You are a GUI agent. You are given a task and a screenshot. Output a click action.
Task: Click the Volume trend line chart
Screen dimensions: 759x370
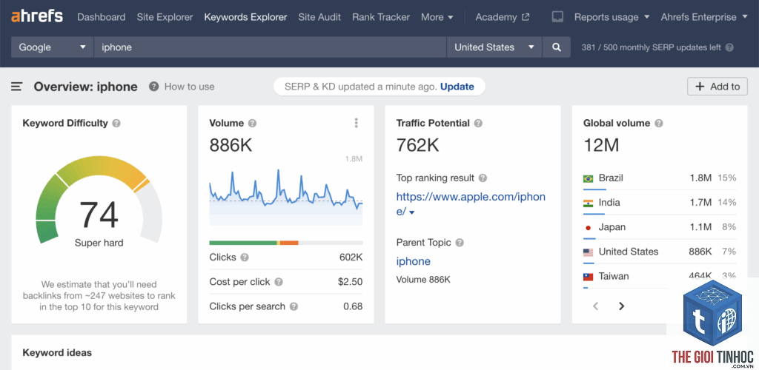click(x=285, y=195)
